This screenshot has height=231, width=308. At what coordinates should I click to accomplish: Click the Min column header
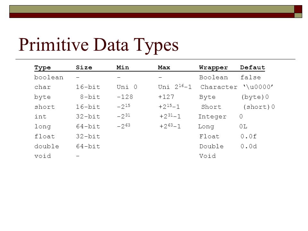(x=123, y=67)
